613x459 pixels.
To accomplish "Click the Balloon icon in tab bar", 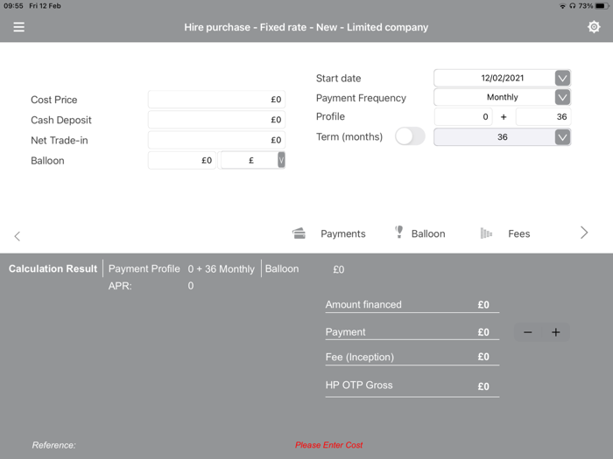I will pyautogui.click(x=398, y=232).
